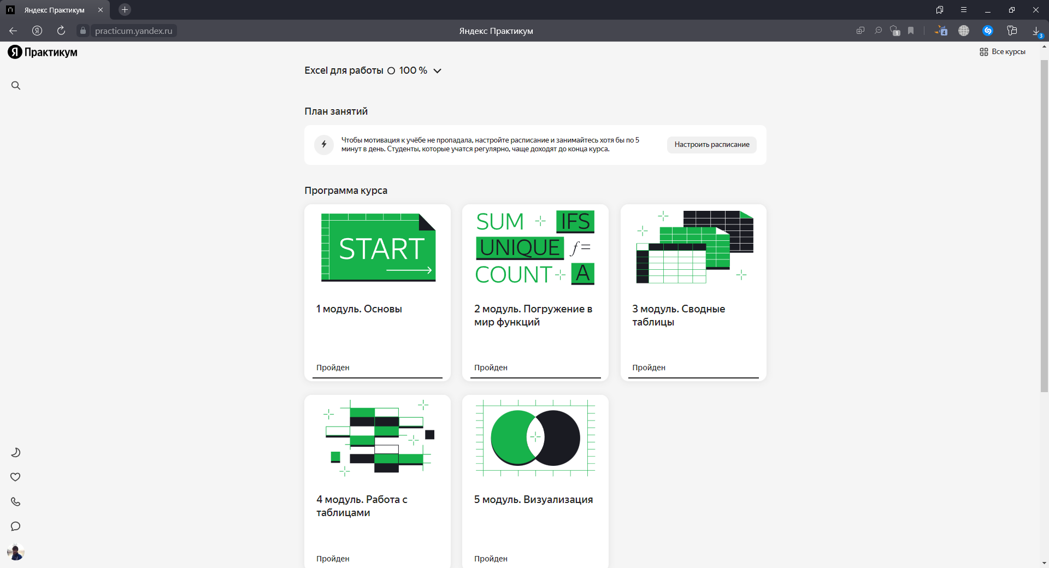Open the 5 модуль. Визуализация card
1049x568 pixels.
tap(535, 481)
